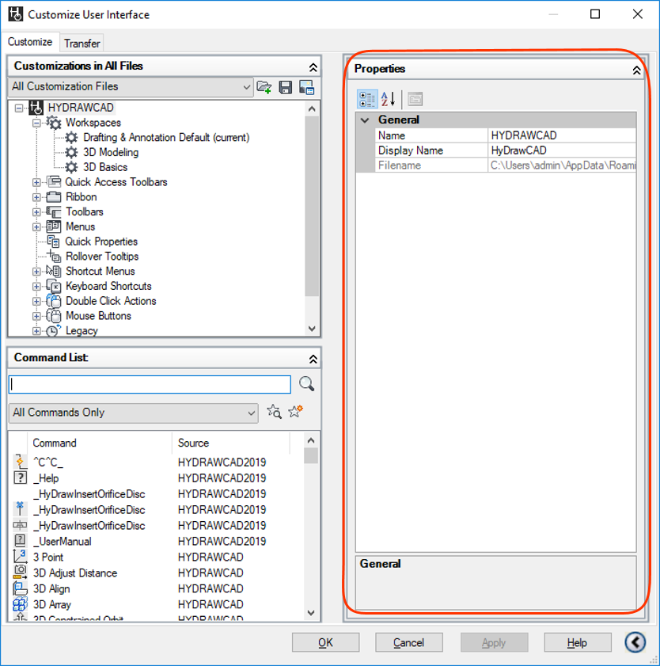Select Rollover Tooltips in the tree
This screenshot has width=660, height=666.
pos(102,257)
